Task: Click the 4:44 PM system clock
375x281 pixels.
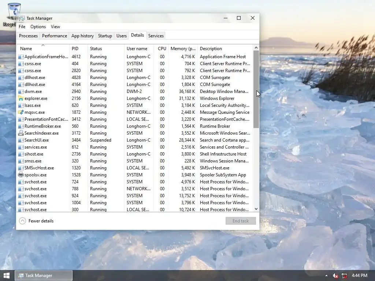Action: click(x=360, y=276)
